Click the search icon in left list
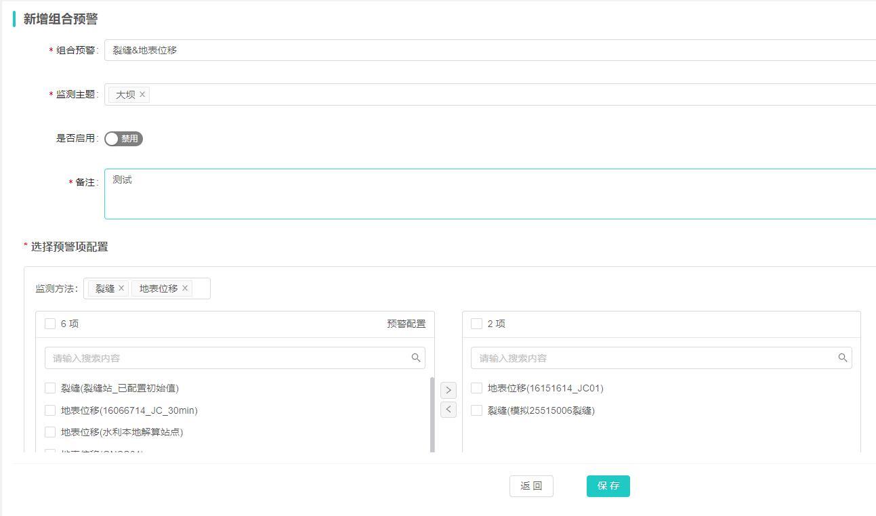Viewport: 876px width, 516px height. [416, 358]
